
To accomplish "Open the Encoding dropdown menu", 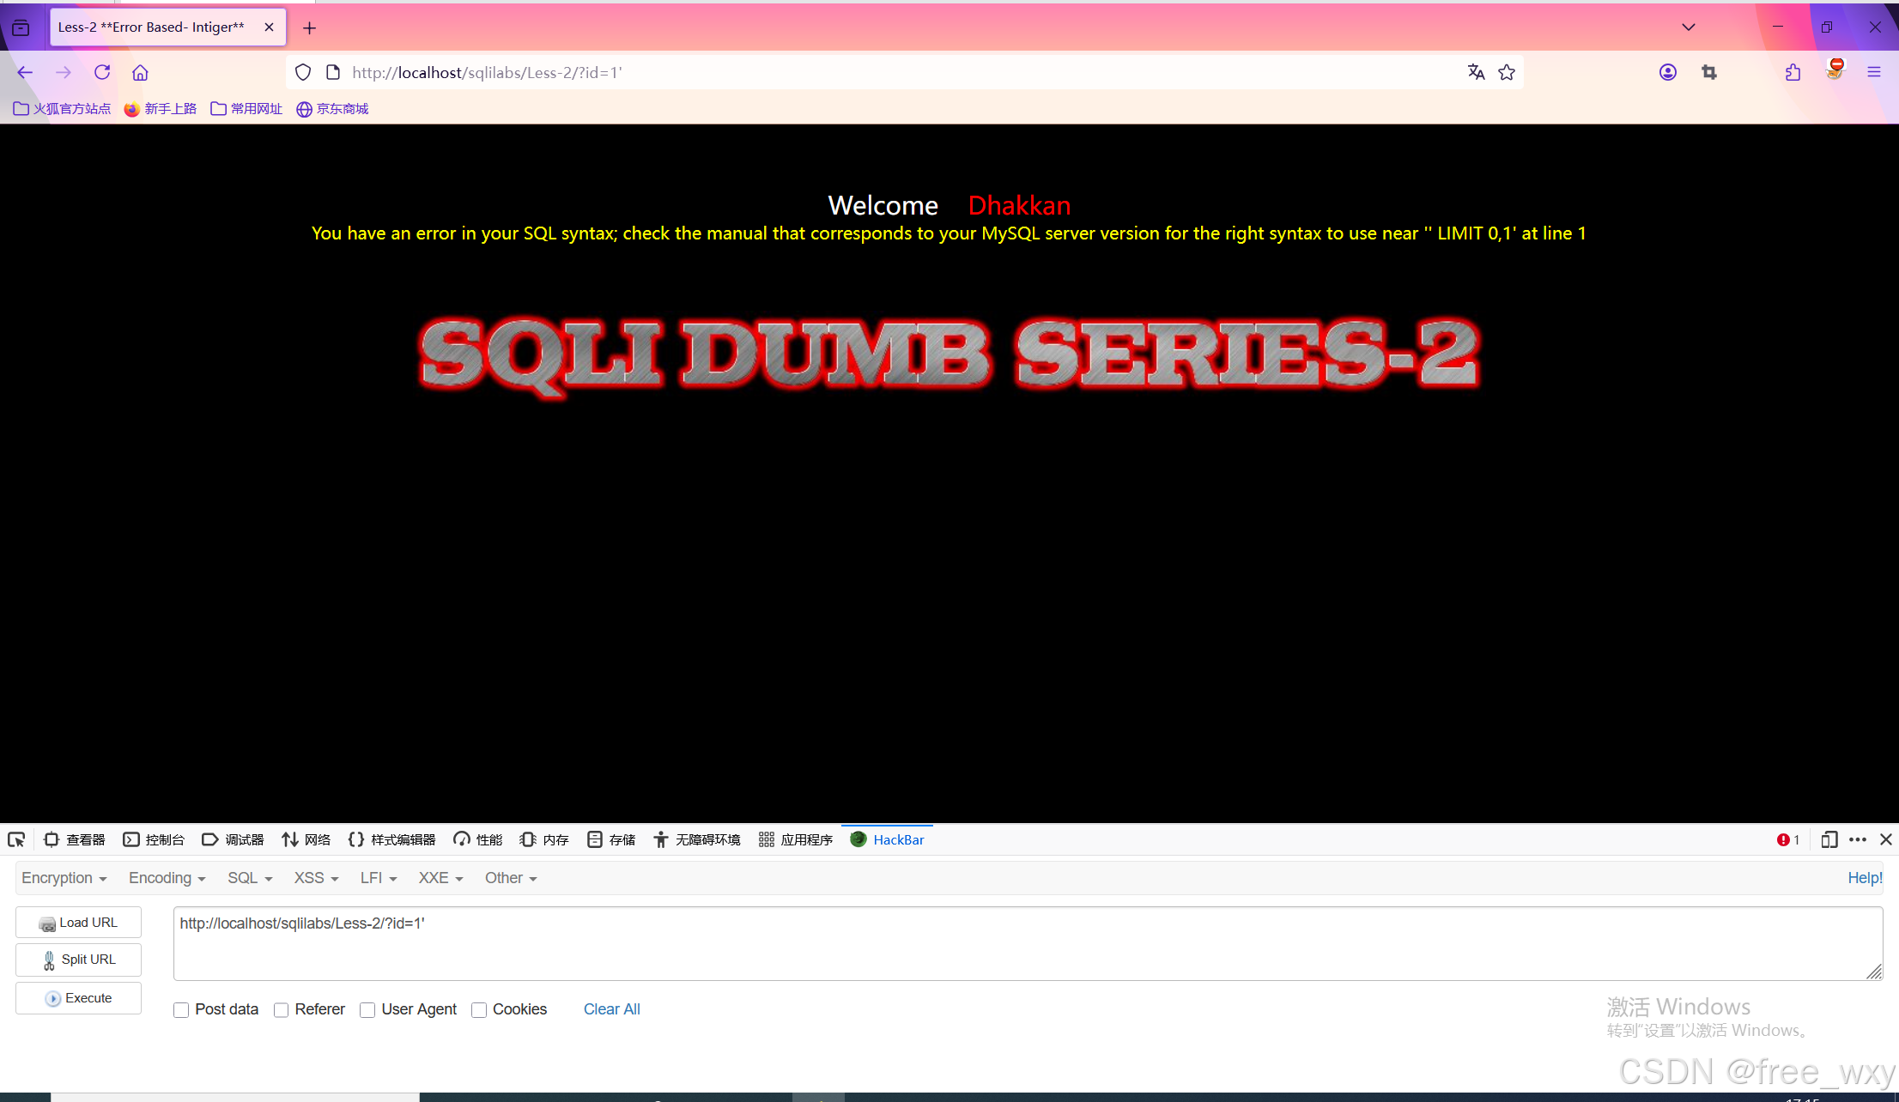I will click(x=167, y=878).
